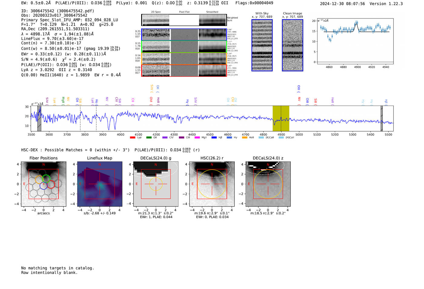This screenshot has width=424, height=289.
Task: Click the blue Hβ legend swatch
Action: click(214, 138)
